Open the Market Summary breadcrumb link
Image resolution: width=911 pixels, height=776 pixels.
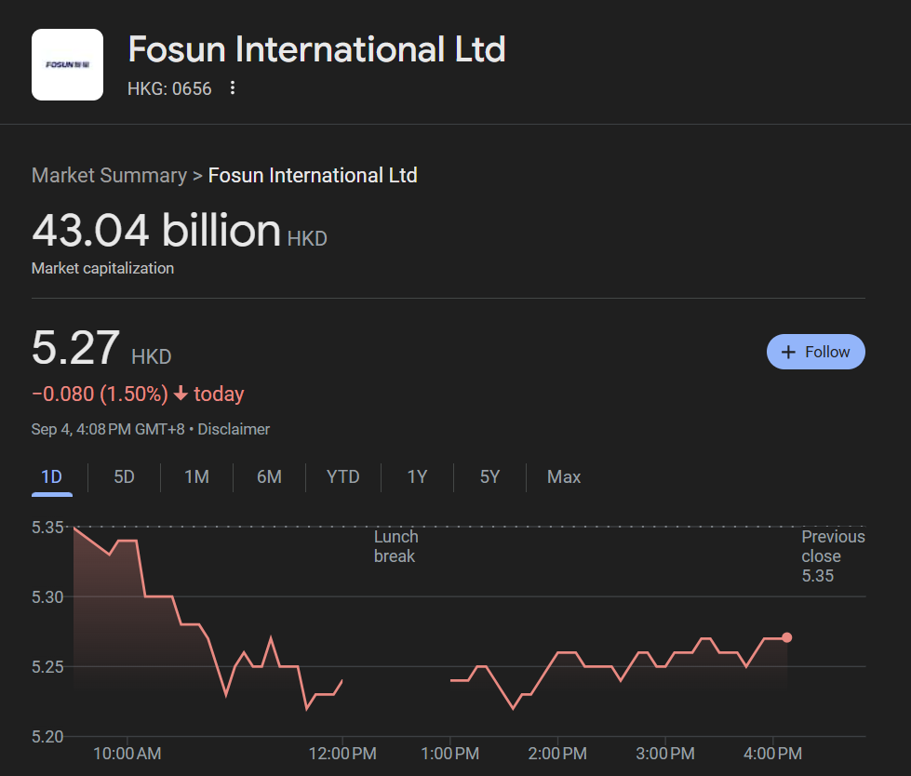pos(109,176)
